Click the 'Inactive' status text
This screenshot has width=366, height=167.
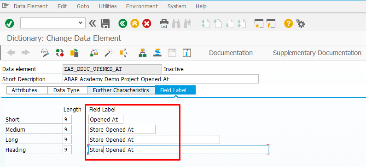point(174,69)
